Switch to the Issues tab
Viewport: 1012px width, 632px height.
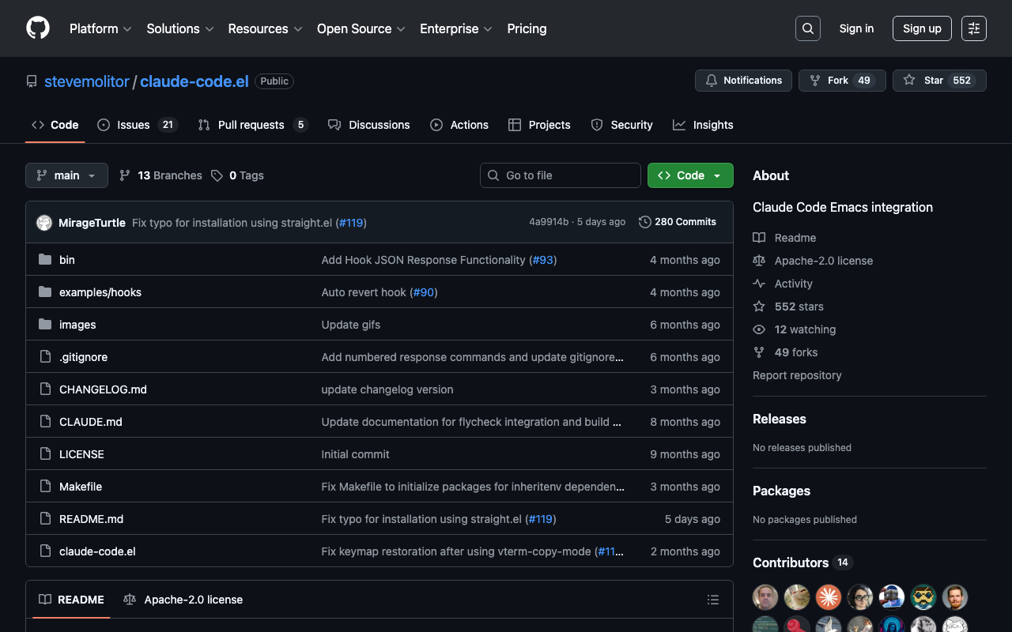(133, 125)
